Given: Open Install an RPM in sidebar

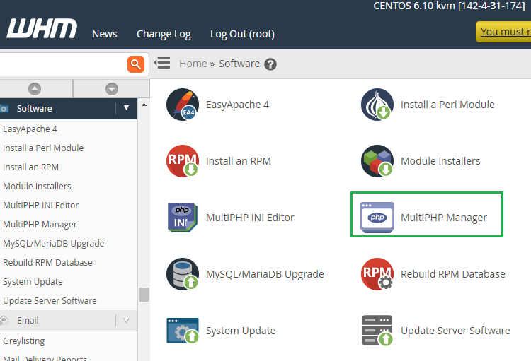Looking at the screenshot, I should (x=31, y=167).
